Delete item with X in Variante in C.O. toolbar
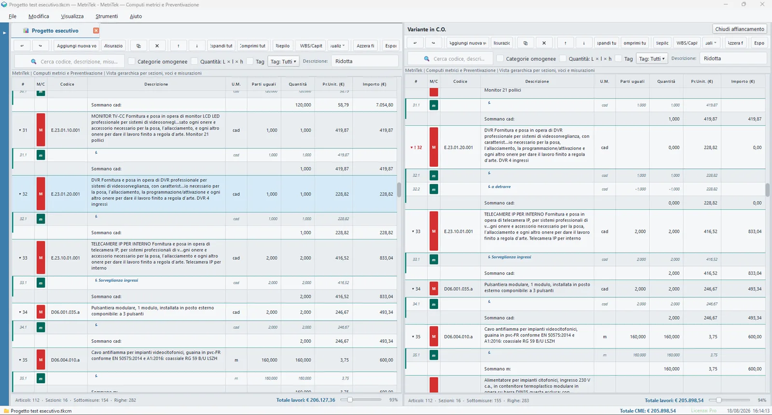772x415 pixels. pos(544,43)
